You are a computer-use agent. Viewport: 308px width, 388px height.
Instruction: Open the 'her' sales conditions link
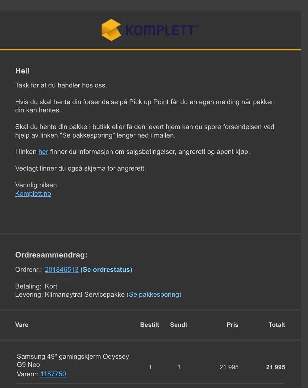point(43,152)
